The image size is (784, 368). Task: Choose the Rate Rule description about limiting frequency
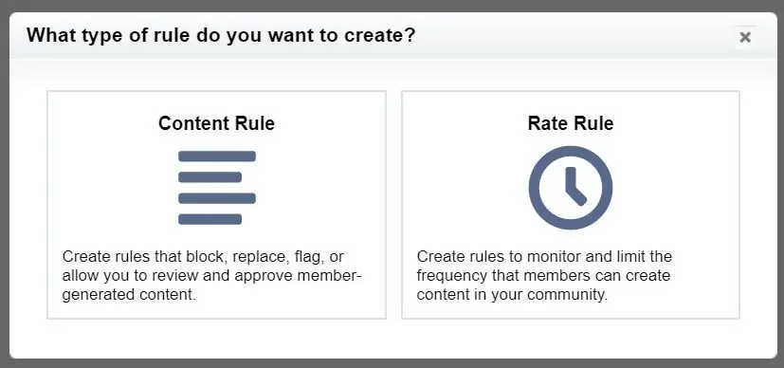click(544, 275)
